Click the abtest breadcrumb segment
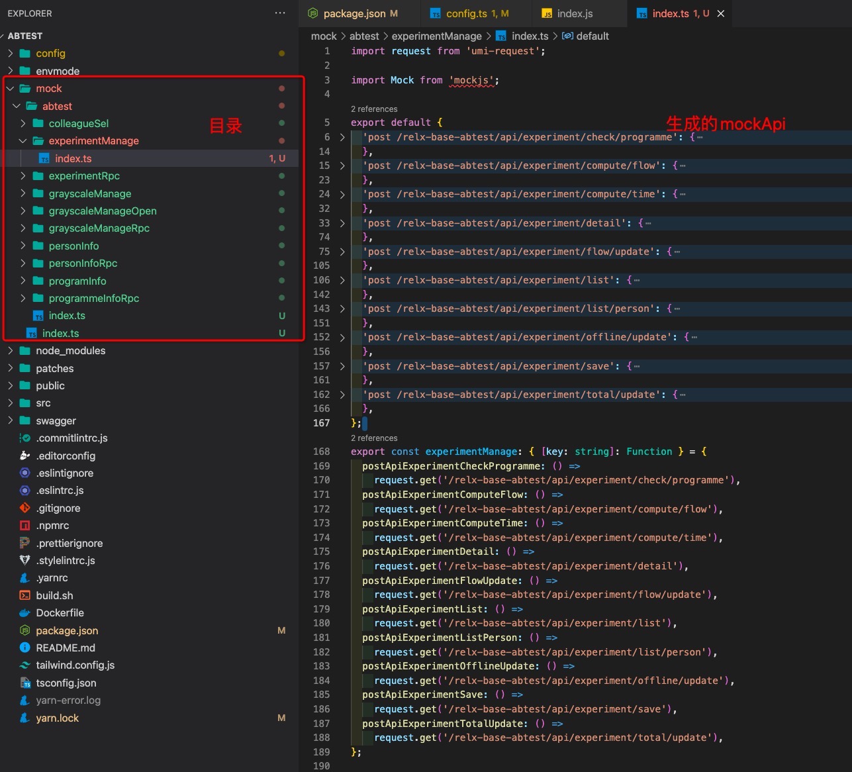852x772 pixels. tap(364, 36)
